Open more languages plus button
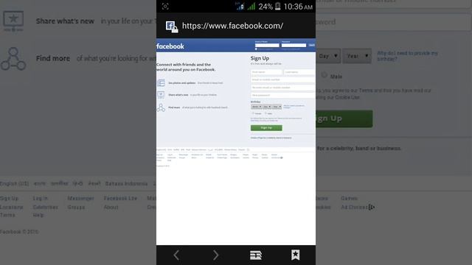 point(249,149)
